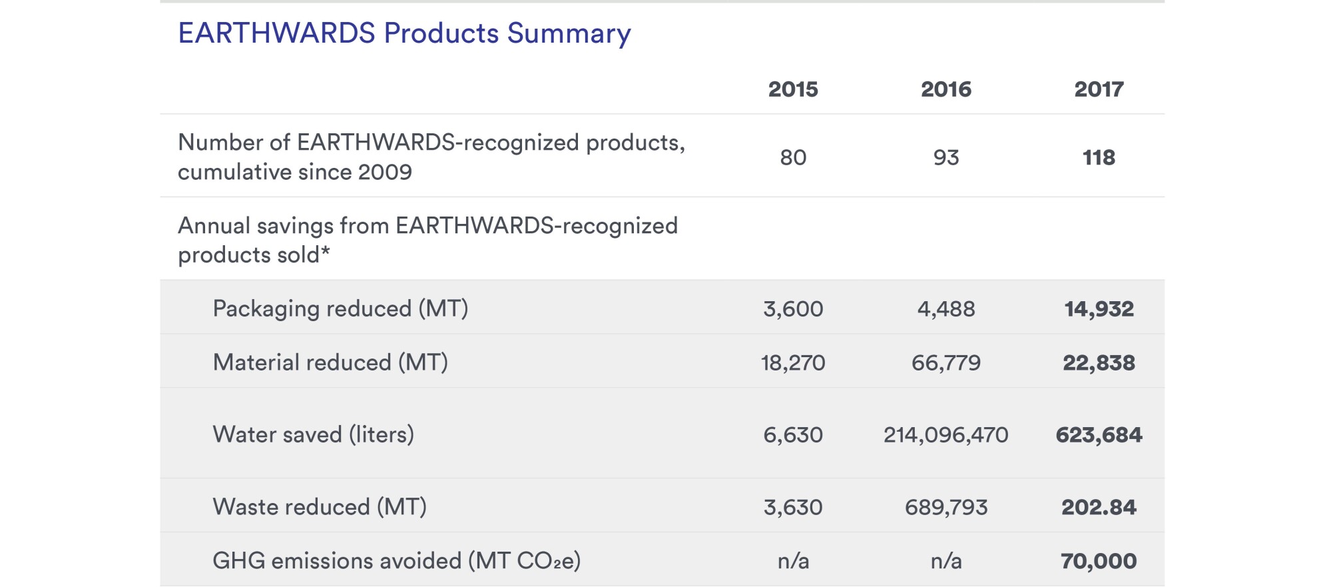Select the 'Packaging reduced (MT)' row label
Image resolution: width=1325 pixels, height=587 pixels.
pyautogui.click(x=340, y=308)
